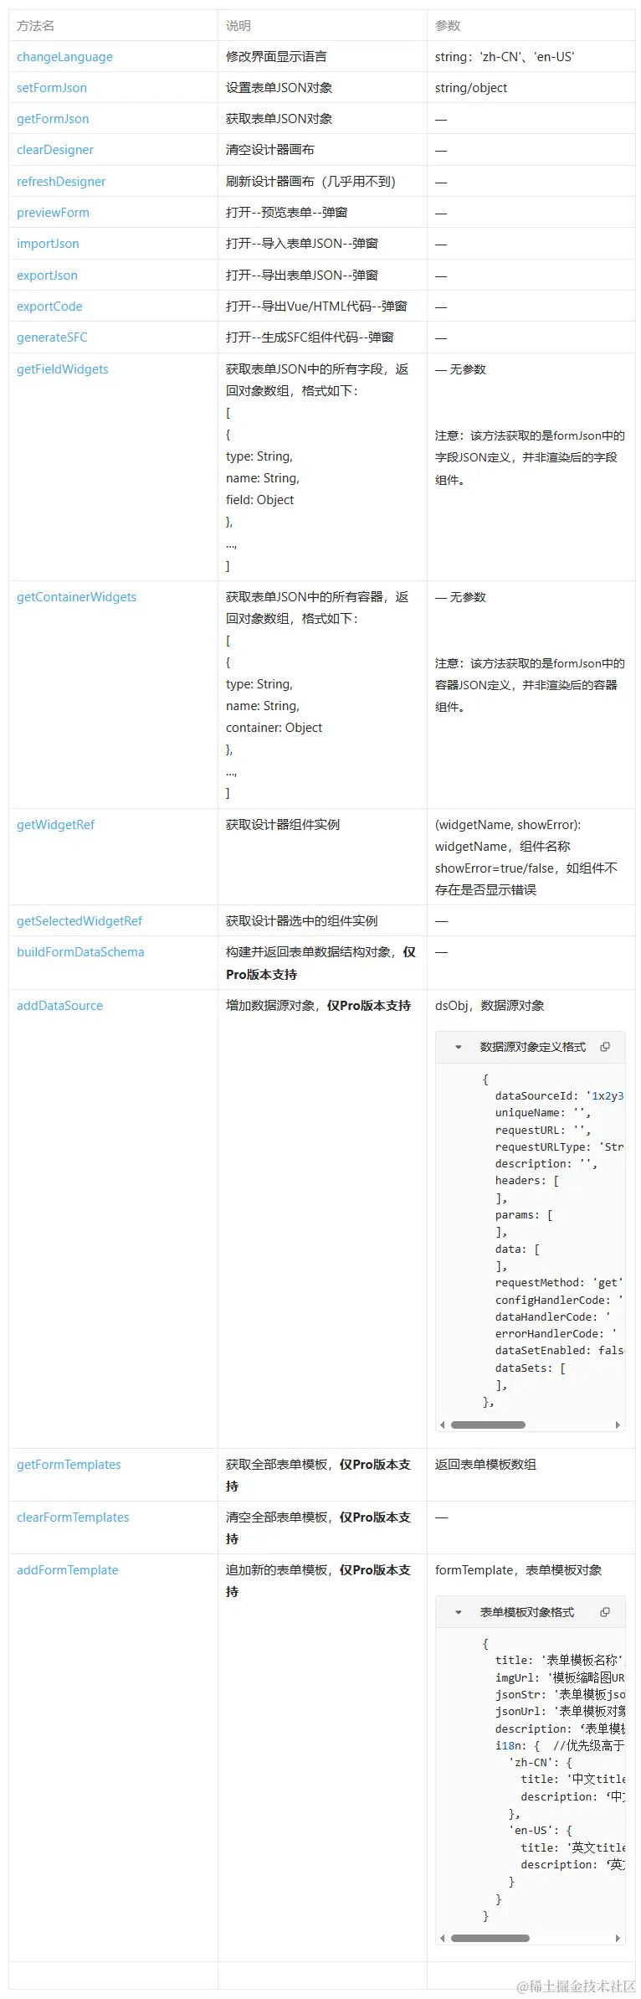Click the dataSourceId code line

559,1095
